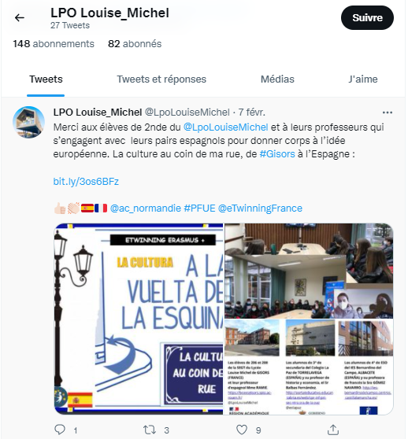
Task: Select the Tweets tab
Action: (46, 79)
